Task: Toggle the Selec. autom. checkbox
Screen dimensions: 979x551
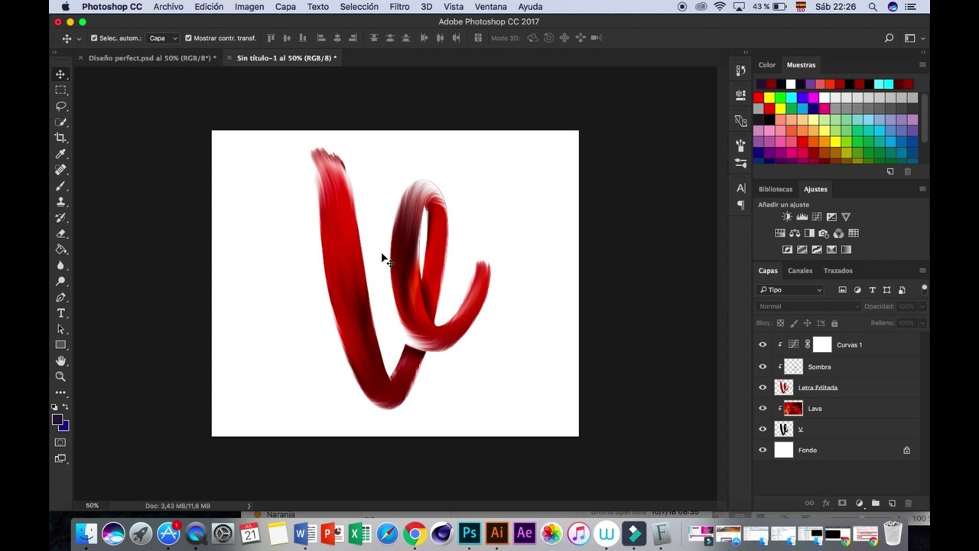Action: (x=94, y=38)
